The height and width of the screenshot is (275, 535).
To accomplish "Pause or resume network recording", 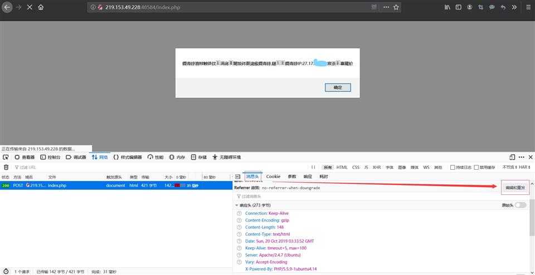I will (x=313, y=168).
